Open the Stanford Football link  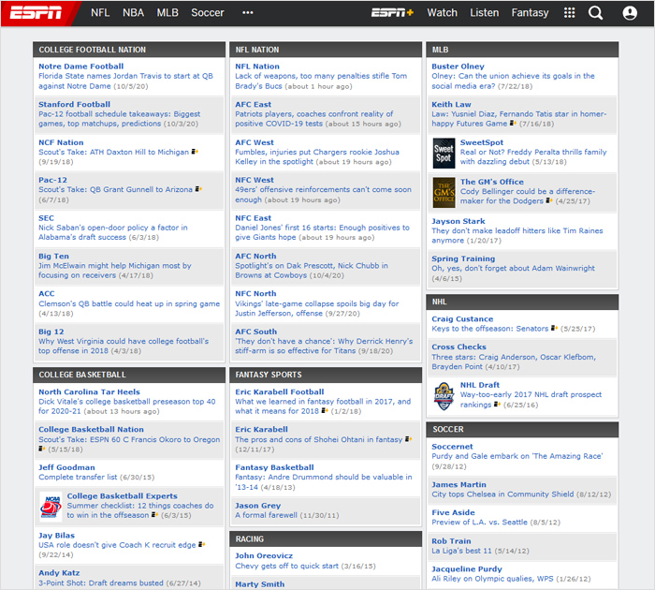[74, 104]
